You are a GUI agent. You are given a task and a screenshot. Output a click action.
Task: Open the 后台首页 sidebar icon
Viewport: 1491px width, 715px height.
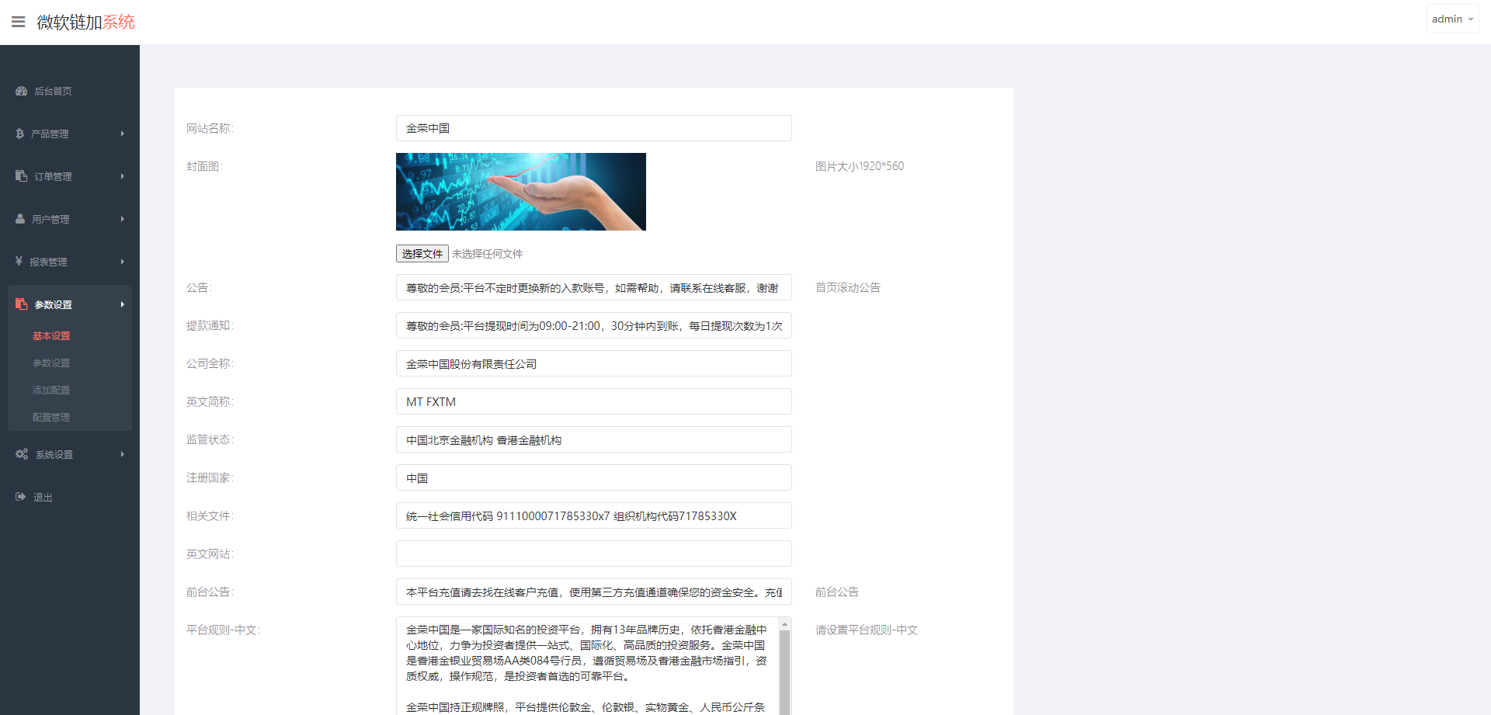click(21, 91)
